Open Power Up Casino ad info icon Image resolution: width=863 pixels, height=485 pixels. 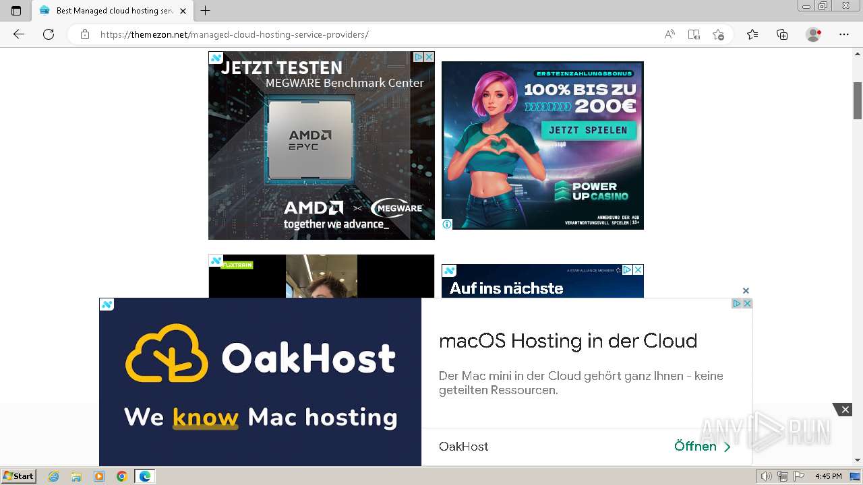point(447,224)
